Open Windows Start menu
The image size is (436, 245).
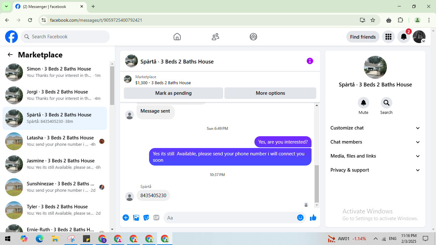click(x=7, y=239)
